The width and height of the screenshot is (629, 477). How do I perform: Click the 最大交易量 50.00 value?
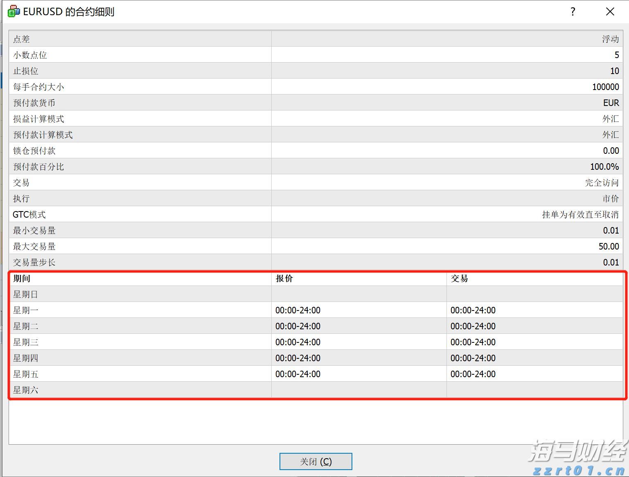[x=609, y=246]
